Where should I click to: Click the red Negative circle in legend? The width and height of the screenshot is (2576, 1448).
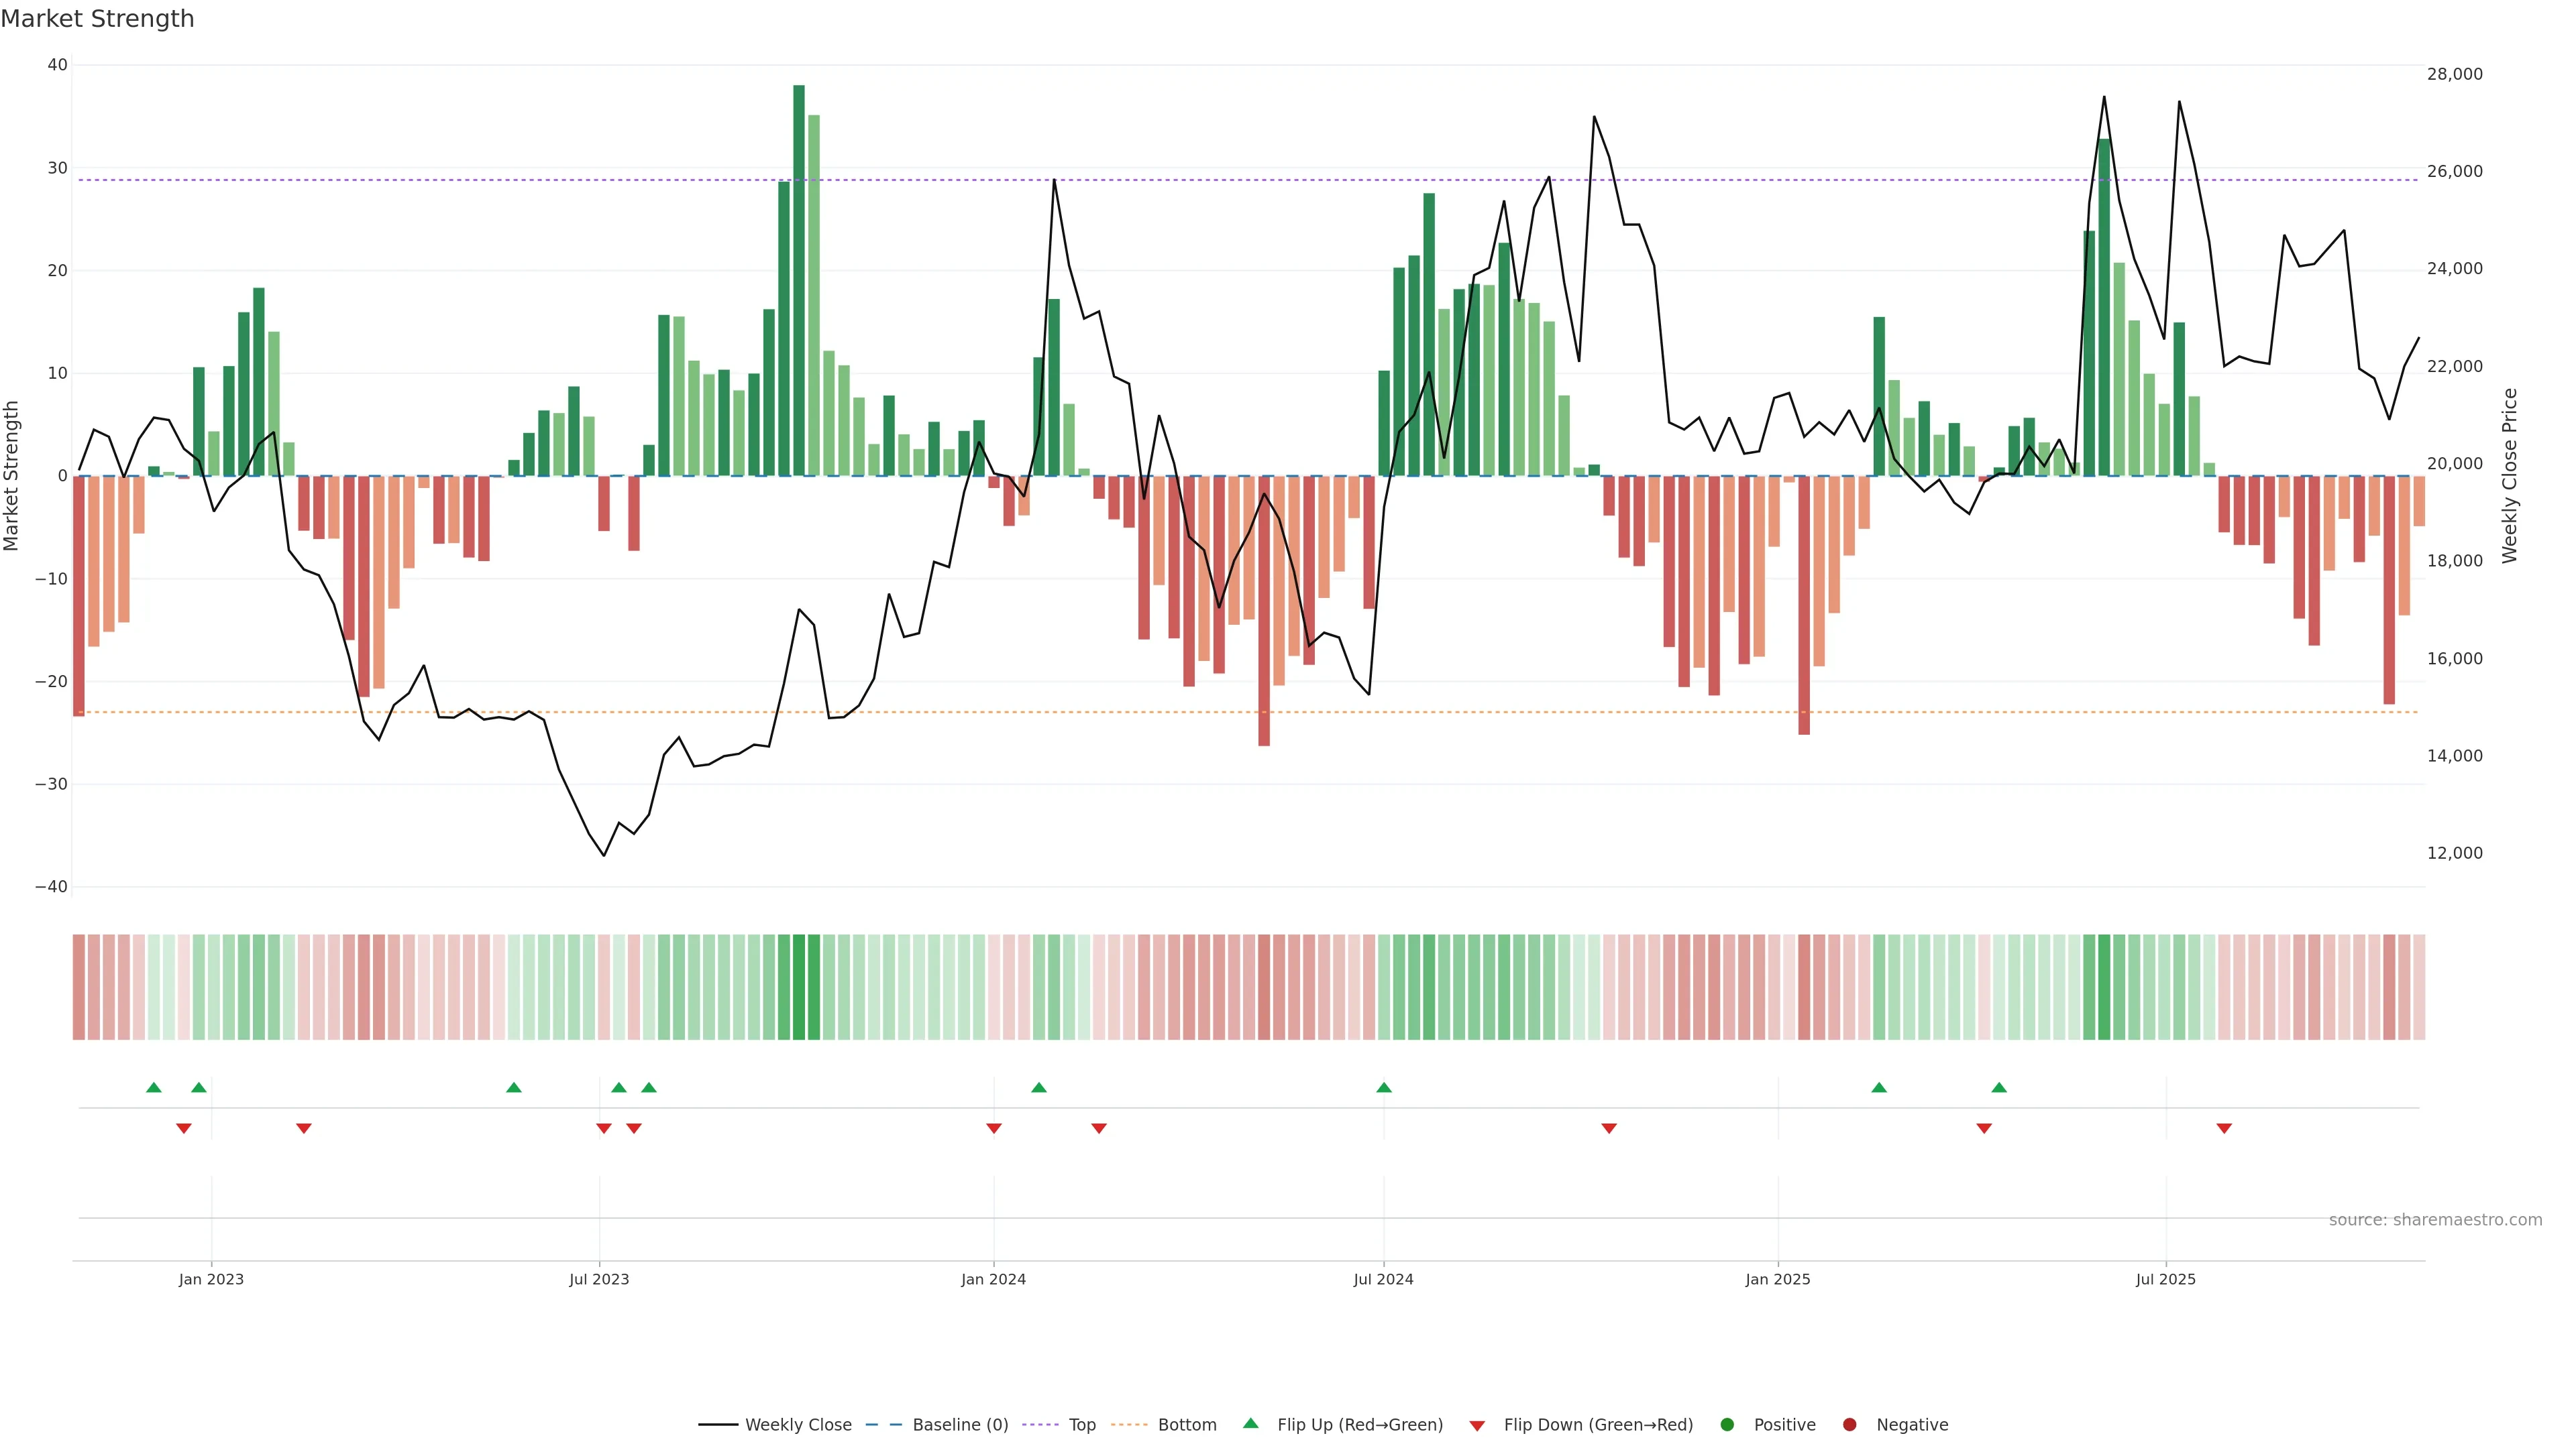(1849, 1425)
